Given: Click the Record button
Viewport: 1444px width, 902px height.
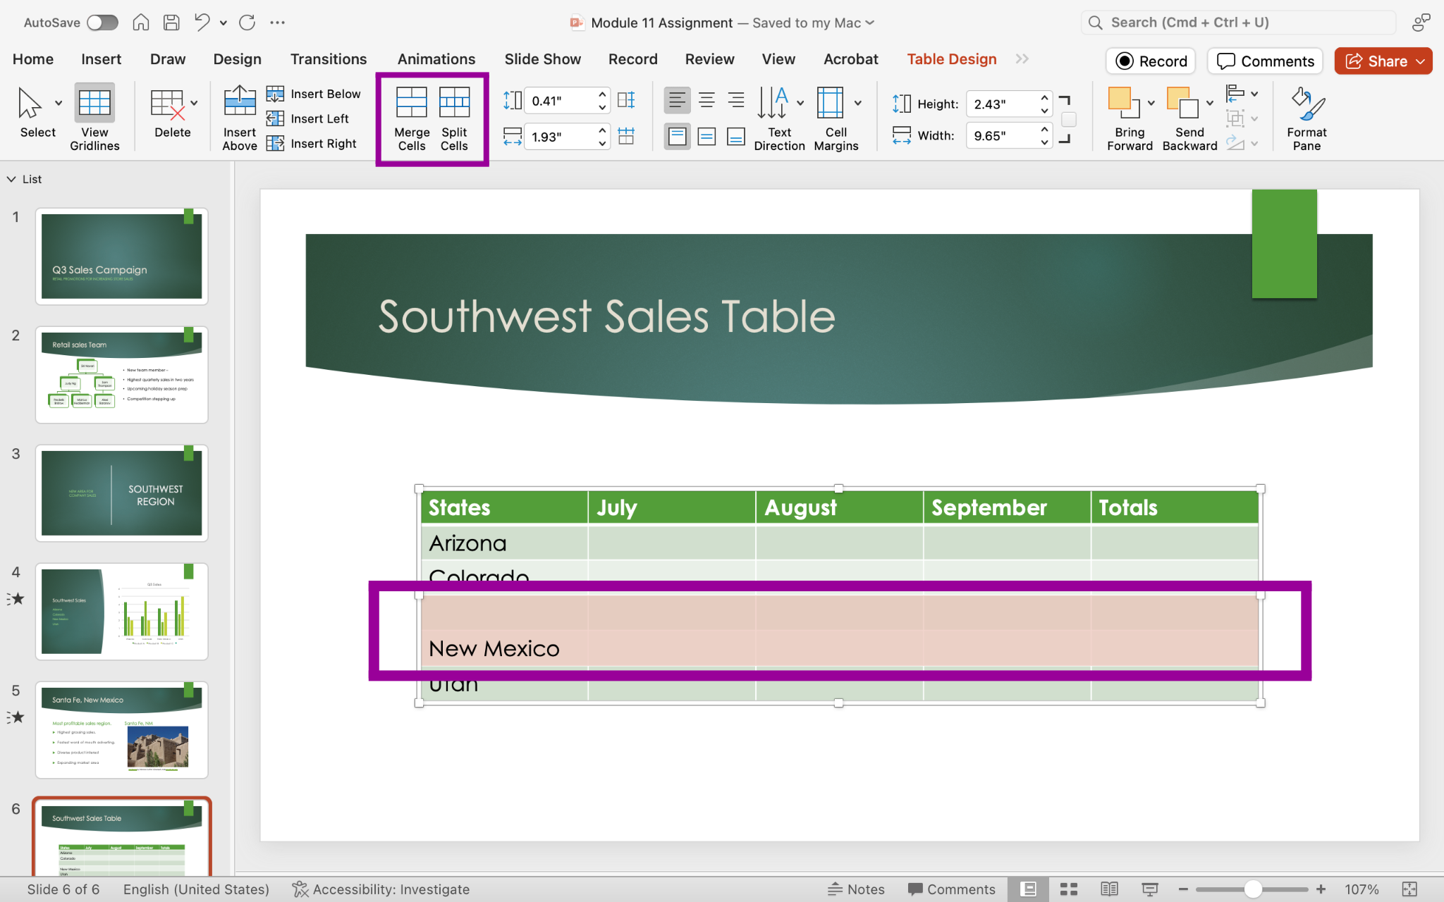Looking at the screenshot, I should click(x=1151, y=61).
